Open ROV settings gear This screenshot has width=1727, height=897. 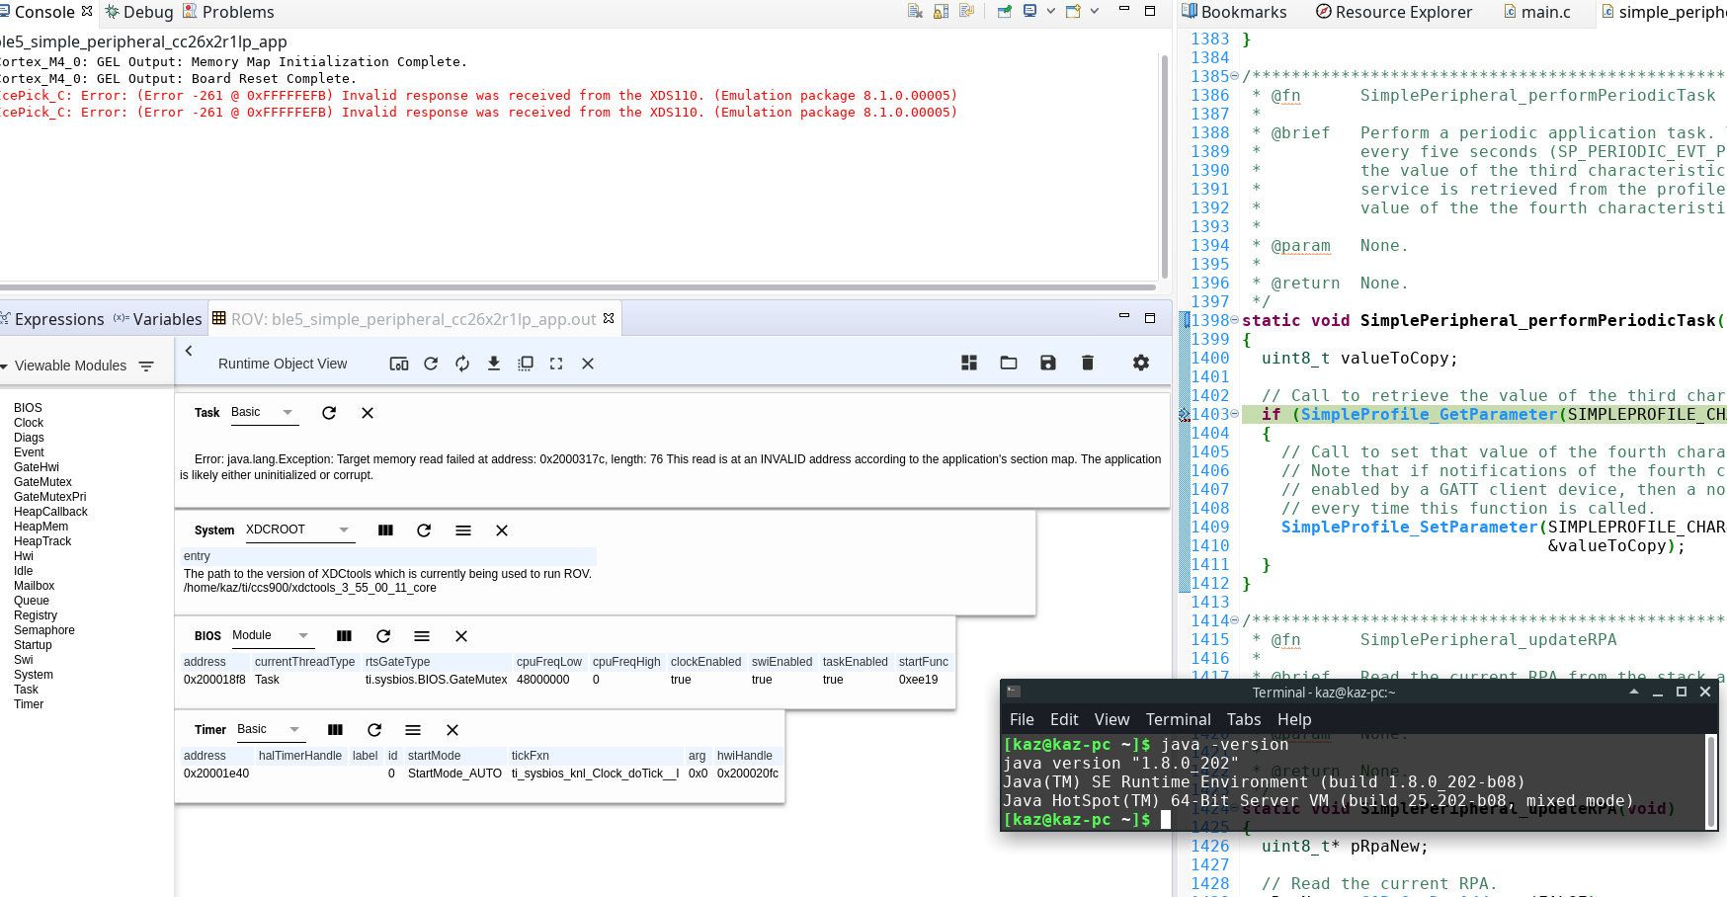(x=1141, y=363)
